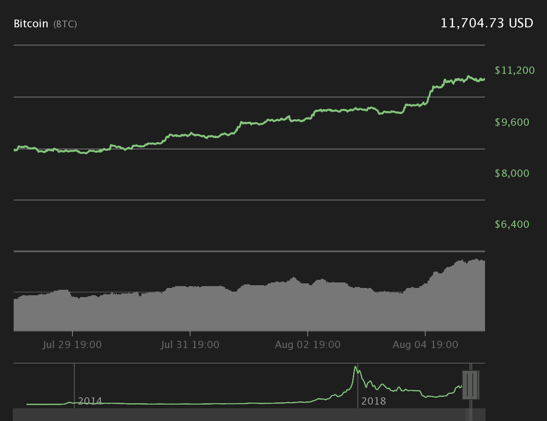Click the Jul 31 19:00 date label
The height and width of the screenshot is (421, 547).
click(190, 344)
